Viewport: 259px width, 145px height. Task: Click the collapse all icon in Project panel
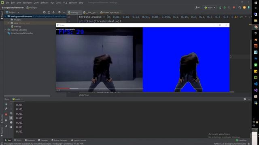click(x=53, y=12)
